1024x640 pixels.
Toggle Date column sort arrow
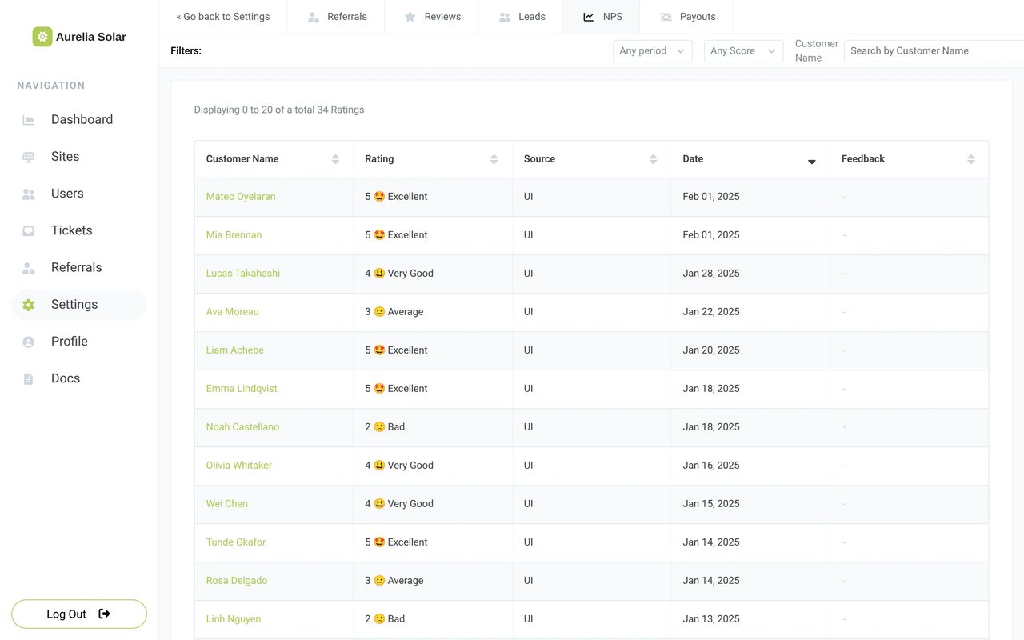point(812,161)
